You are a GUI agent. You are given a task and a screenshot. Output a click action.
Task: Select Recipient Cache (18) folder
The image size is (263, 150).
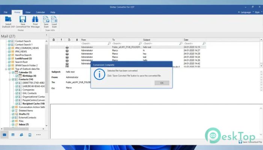click(33, 103)
